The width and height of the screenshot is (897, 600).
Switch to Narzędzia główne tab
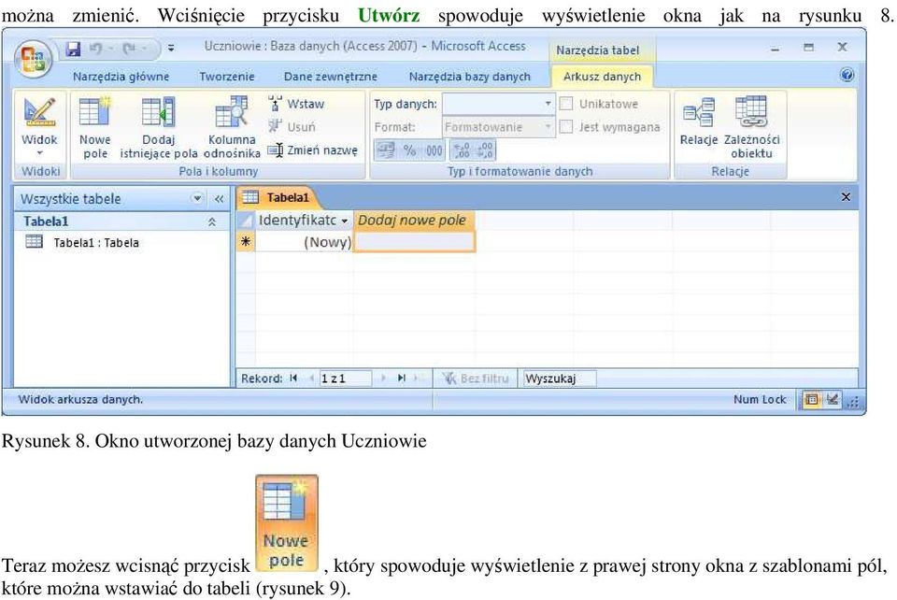point(121,77)
